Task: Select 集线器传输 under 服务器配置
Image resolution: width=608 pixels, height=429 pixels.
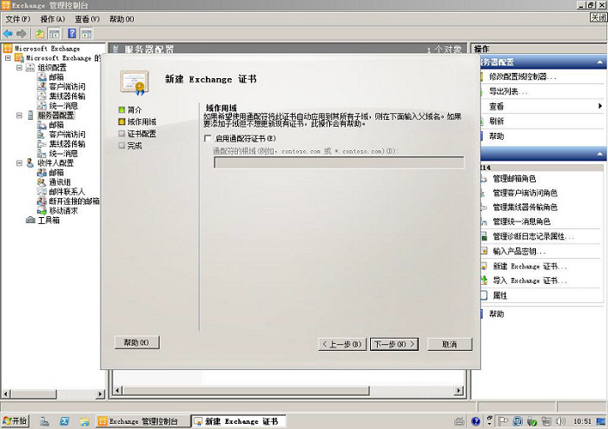Action: [x=67, y=143]
